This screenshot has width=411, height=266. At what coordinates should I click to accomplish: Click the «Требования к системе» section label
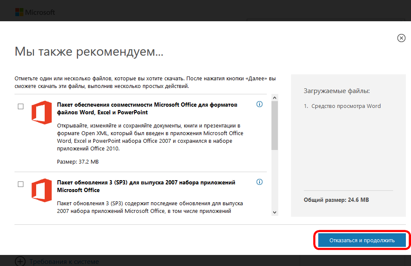click(64, 261)
